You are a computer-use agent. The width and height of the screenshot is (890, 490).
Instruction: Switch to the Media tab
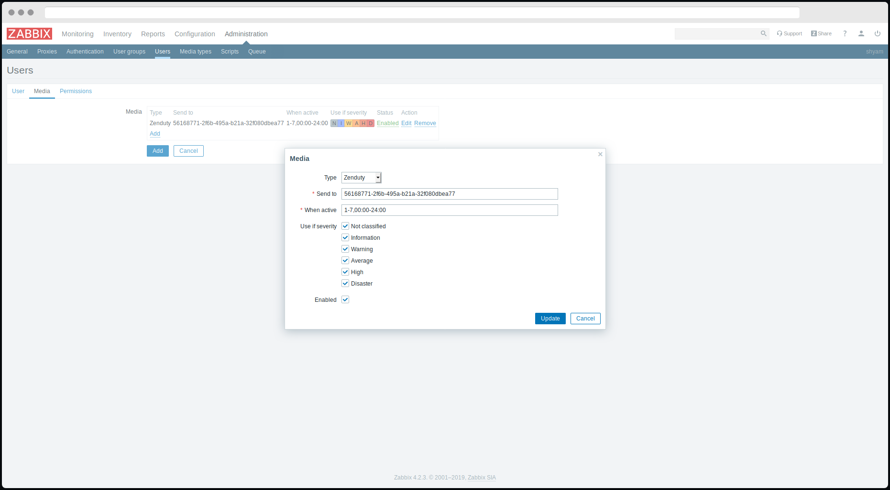[42, 91]
